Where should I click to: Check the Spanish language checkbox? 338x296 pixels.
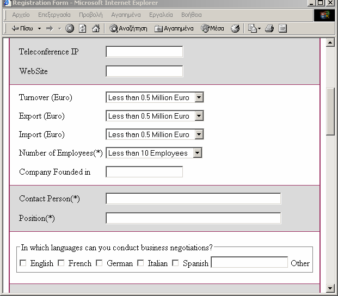tap(175, 263)
